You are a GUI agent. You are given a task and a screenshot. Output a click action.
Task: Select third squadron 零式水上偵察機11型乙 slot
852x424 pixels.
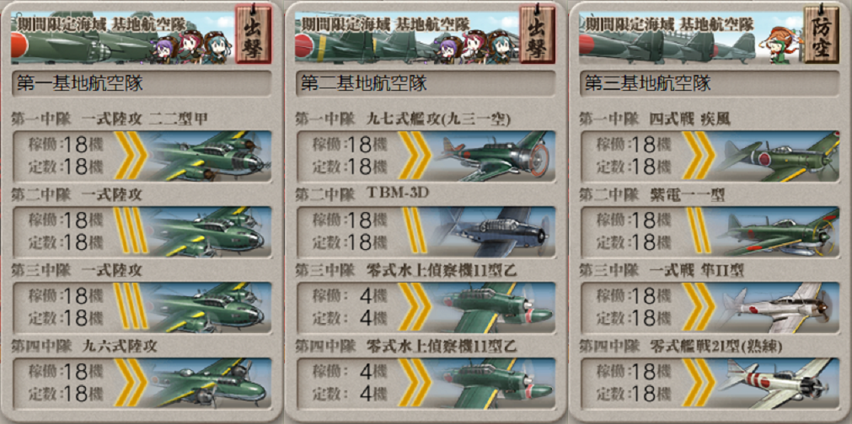click(x=426, y=307)
